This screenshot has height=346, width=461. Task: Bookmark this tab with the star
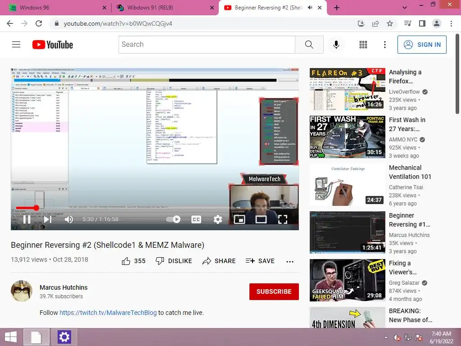click(390, 23)
